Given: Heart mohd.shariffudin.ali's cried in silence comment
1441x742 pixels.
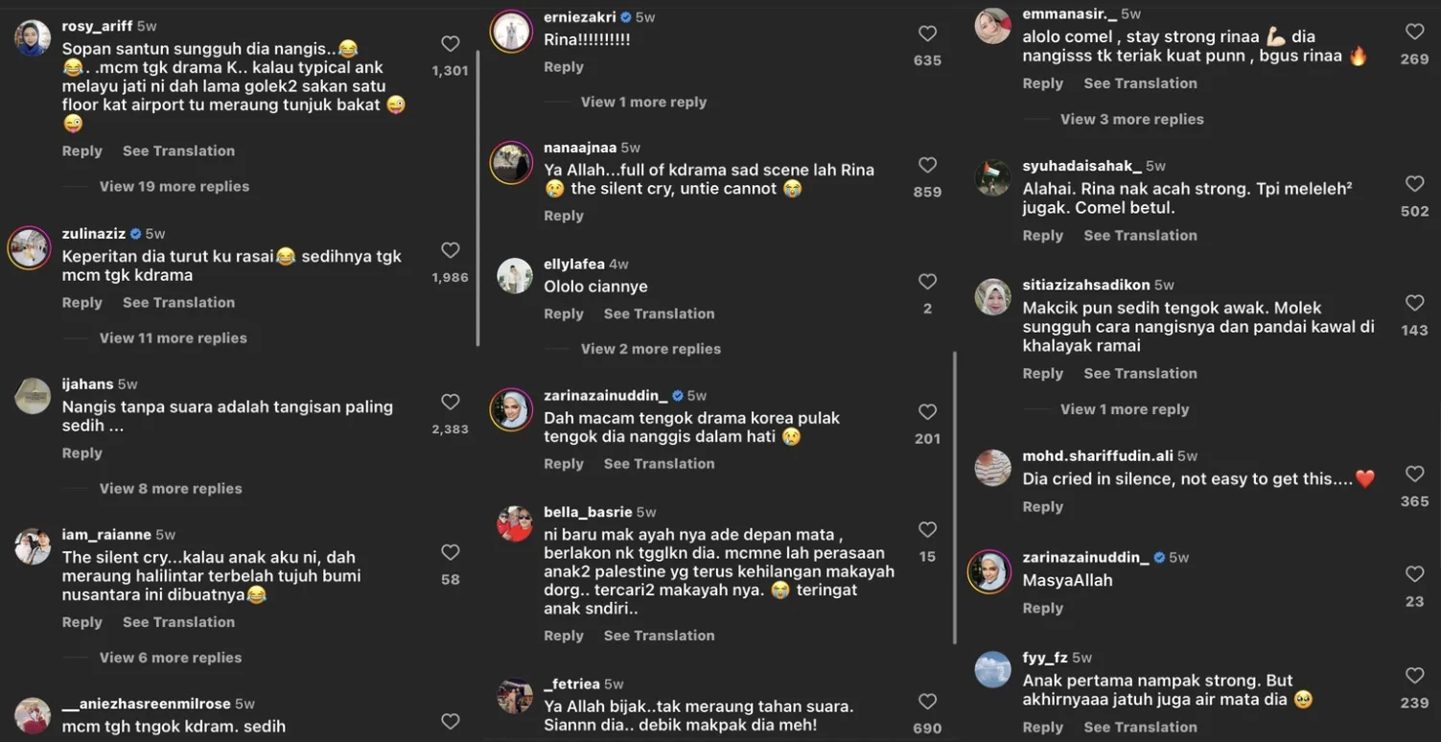Looking at the screenshot, I should (x=1414, y=474).
